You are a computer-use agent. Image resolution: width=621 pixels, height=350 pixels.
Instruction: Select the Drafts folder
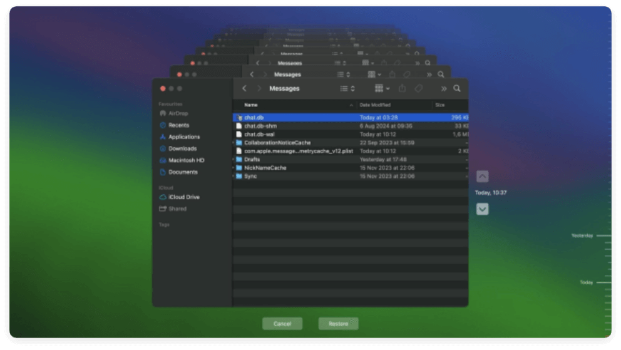(x=351, y=160)
